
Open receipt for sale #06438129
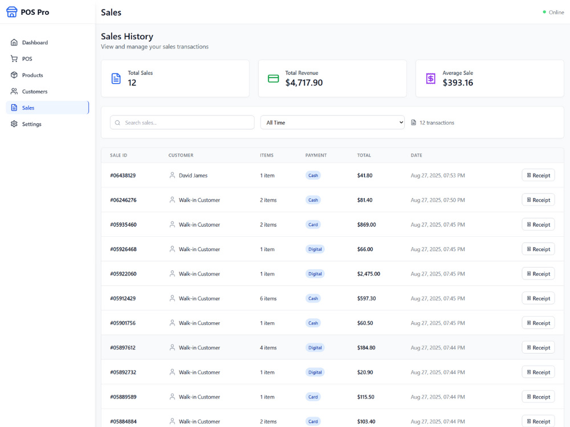539,175
